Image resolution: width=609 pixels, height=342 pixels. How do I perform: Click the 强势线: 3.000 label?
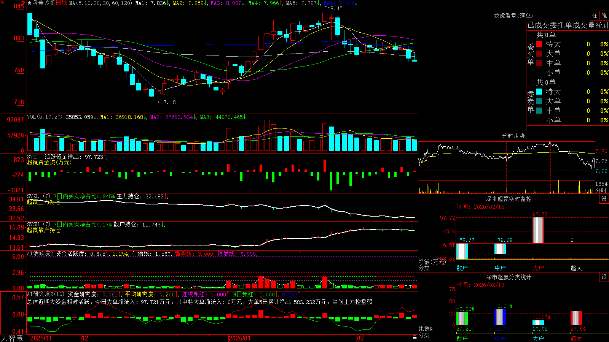194,254
